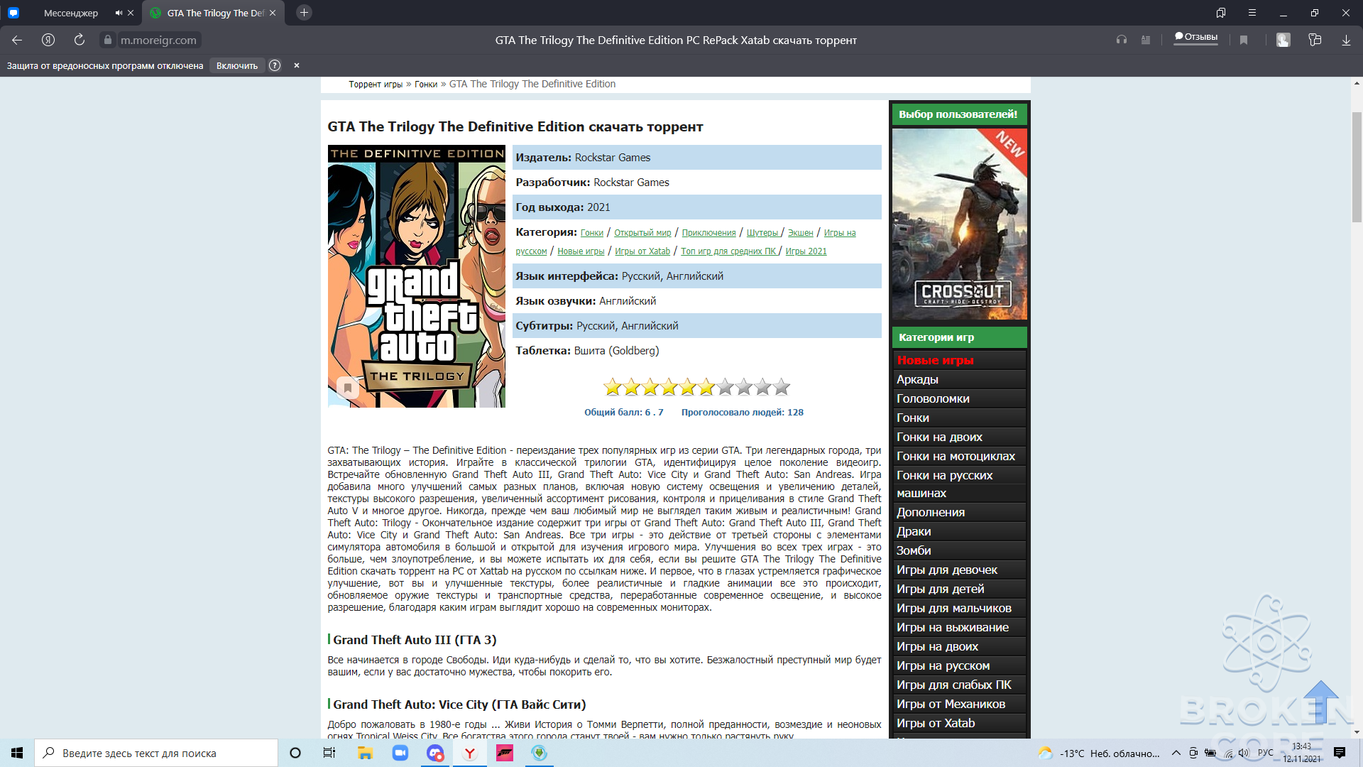This screenshot has height=767, width=1363.
Task: Select Аркады in the sidebar menu
Action: tap(959, 380)
